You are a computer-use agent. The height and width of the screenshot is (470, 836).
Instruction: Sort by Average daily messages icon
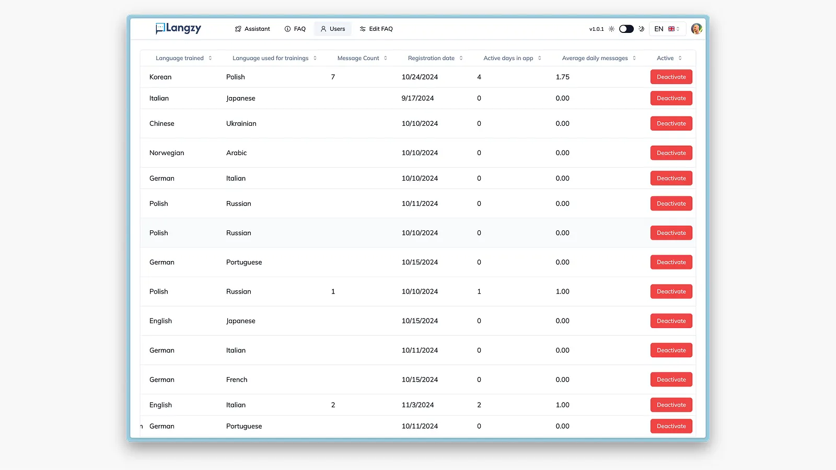[x=634, y=58]
